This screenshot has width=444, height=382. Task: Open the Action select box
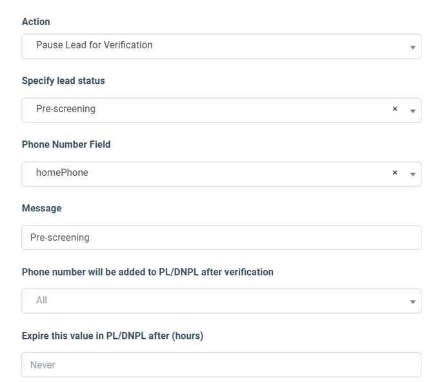pos(221,46)
